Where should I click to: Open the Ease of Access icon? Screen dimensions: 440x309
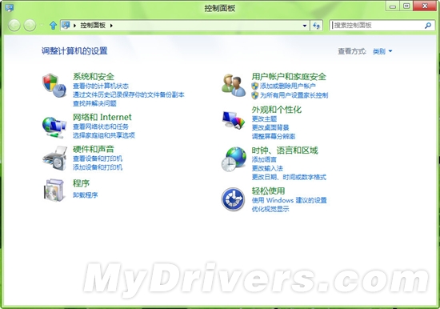[233, 199]
